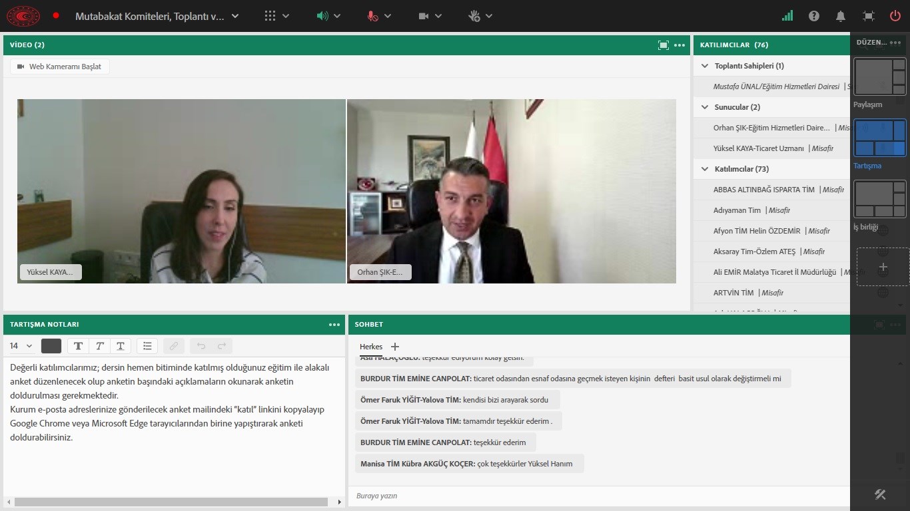Image resolution: width=910 pixels, height=511 pixels.
Task: Select Yüksel KAYA-Ticaret Uzmanı in attendee list
Action: click(772, 148)
